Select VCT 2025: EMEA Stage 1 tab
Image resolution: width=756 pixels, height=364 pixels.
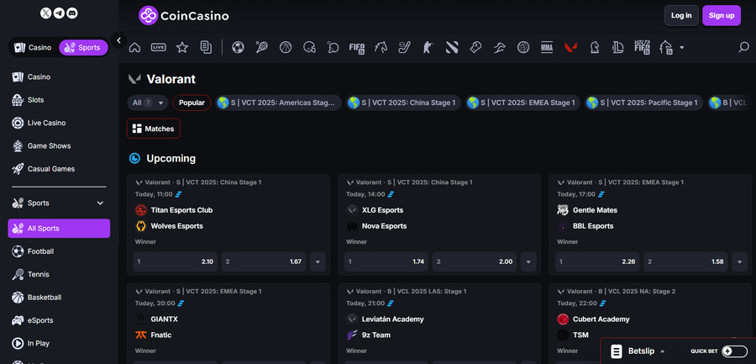(x=522, y=103)
